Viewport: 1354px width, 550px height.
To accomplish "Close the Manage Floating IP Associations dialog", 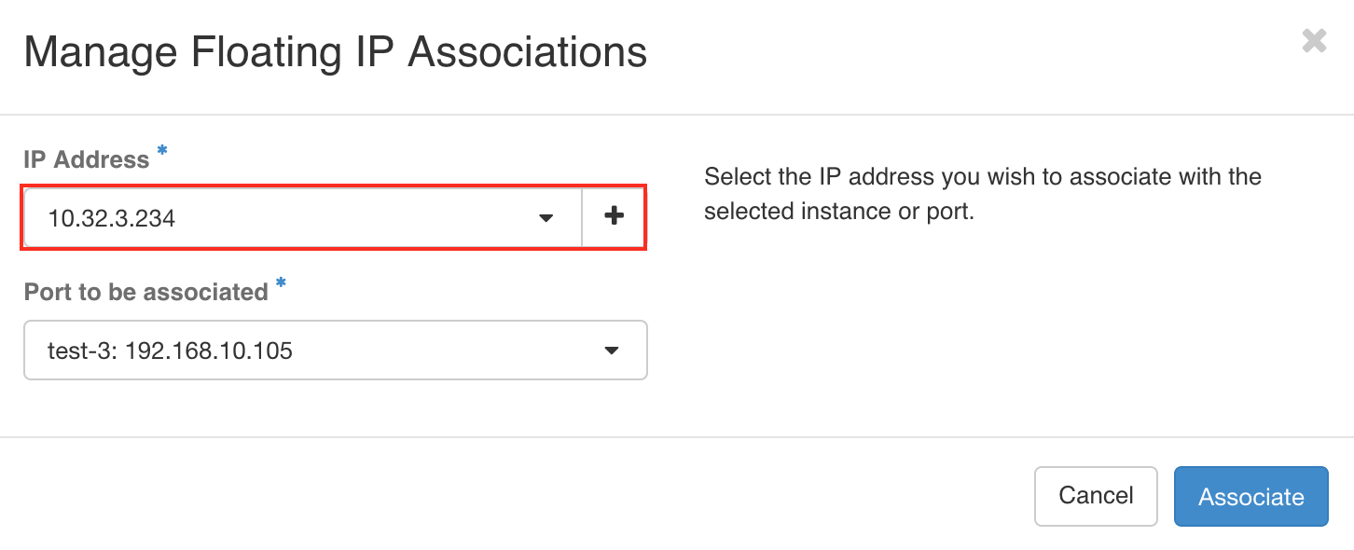I will click(x=1314, y=41).
